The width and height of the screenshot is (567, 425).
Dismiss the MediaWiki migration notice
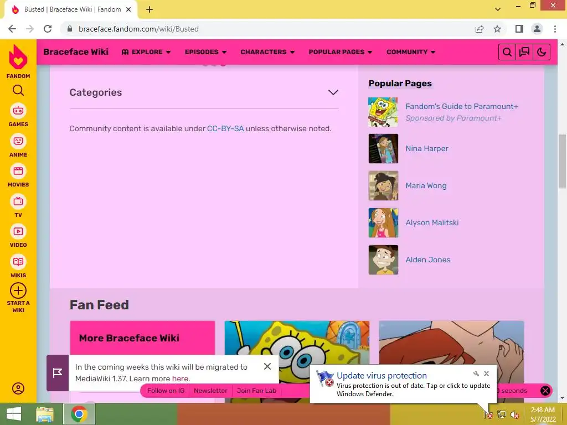point(267,366)
